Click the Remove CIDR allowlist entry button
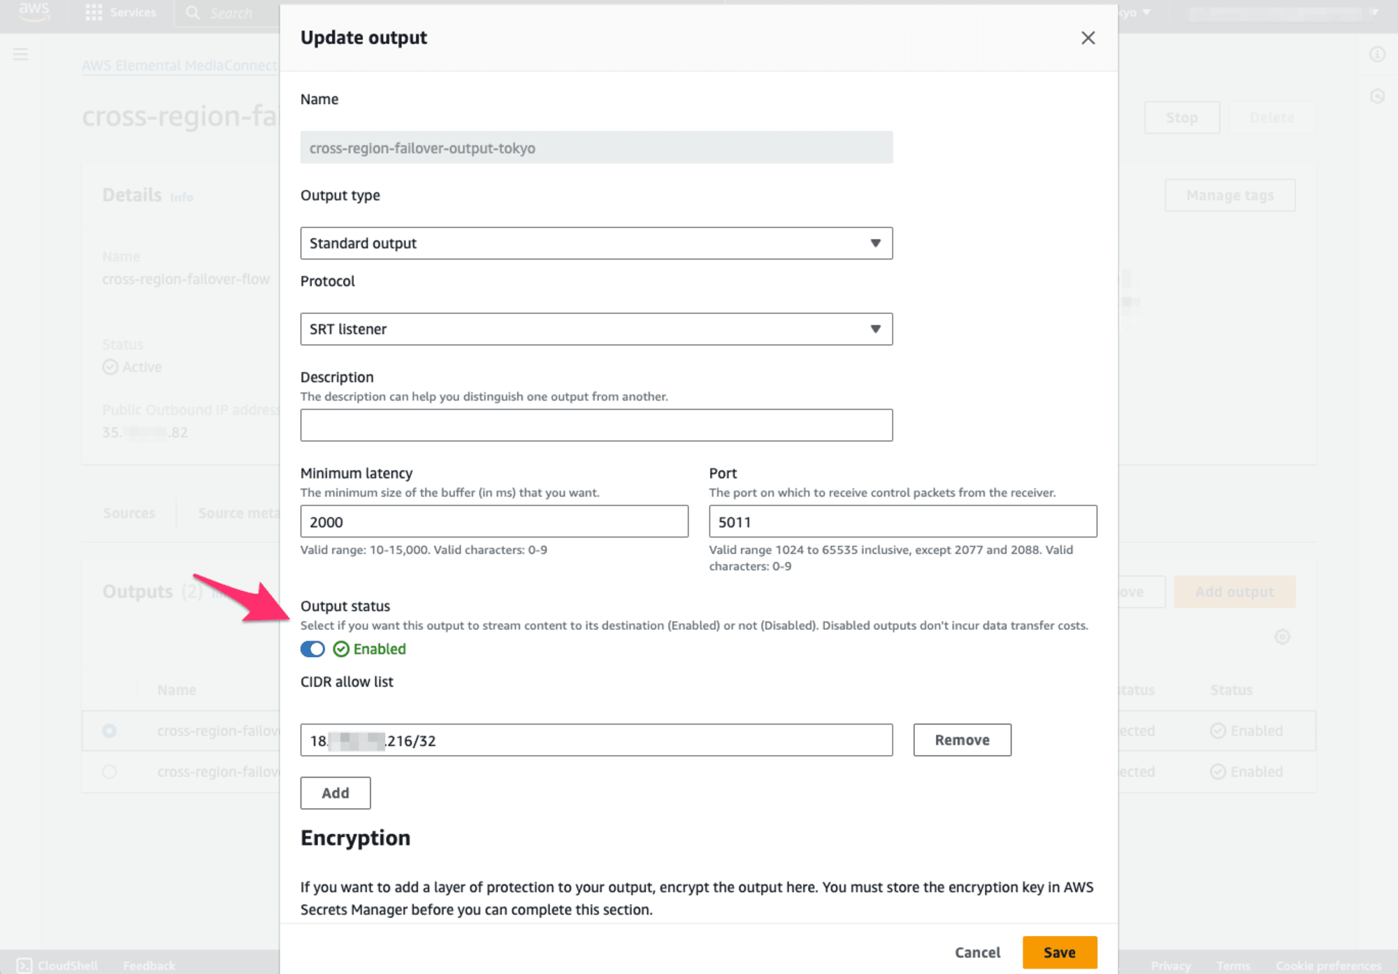 point(961,740)
